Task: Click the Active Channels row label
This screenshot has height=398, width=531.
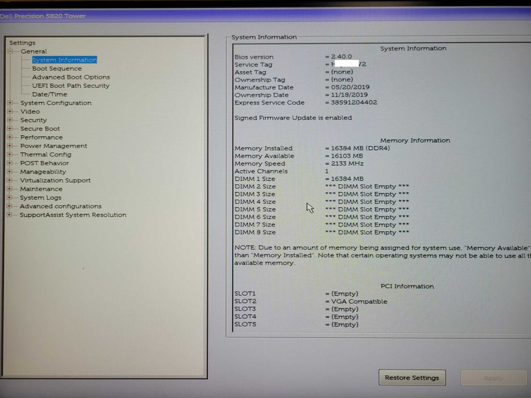Action: (261, 171)
